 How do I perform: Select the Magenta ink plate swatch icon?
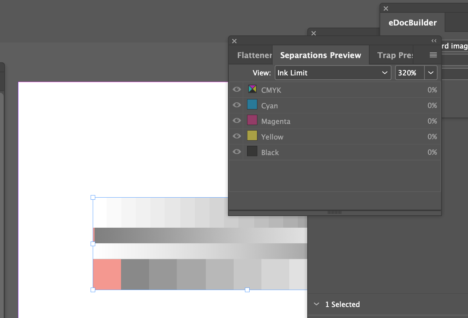pos(252,120)
